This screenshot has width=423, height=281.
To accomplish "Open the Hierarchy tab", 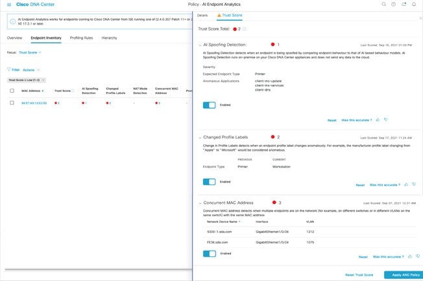I will (109, 38).
